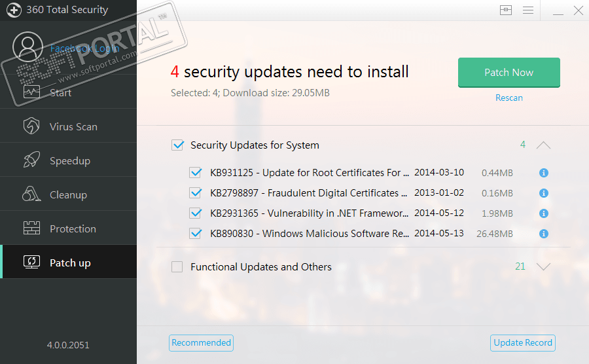
Task: Click the KB2798897 Fraudulent Digital Certificates title
Action: [309, 193]
